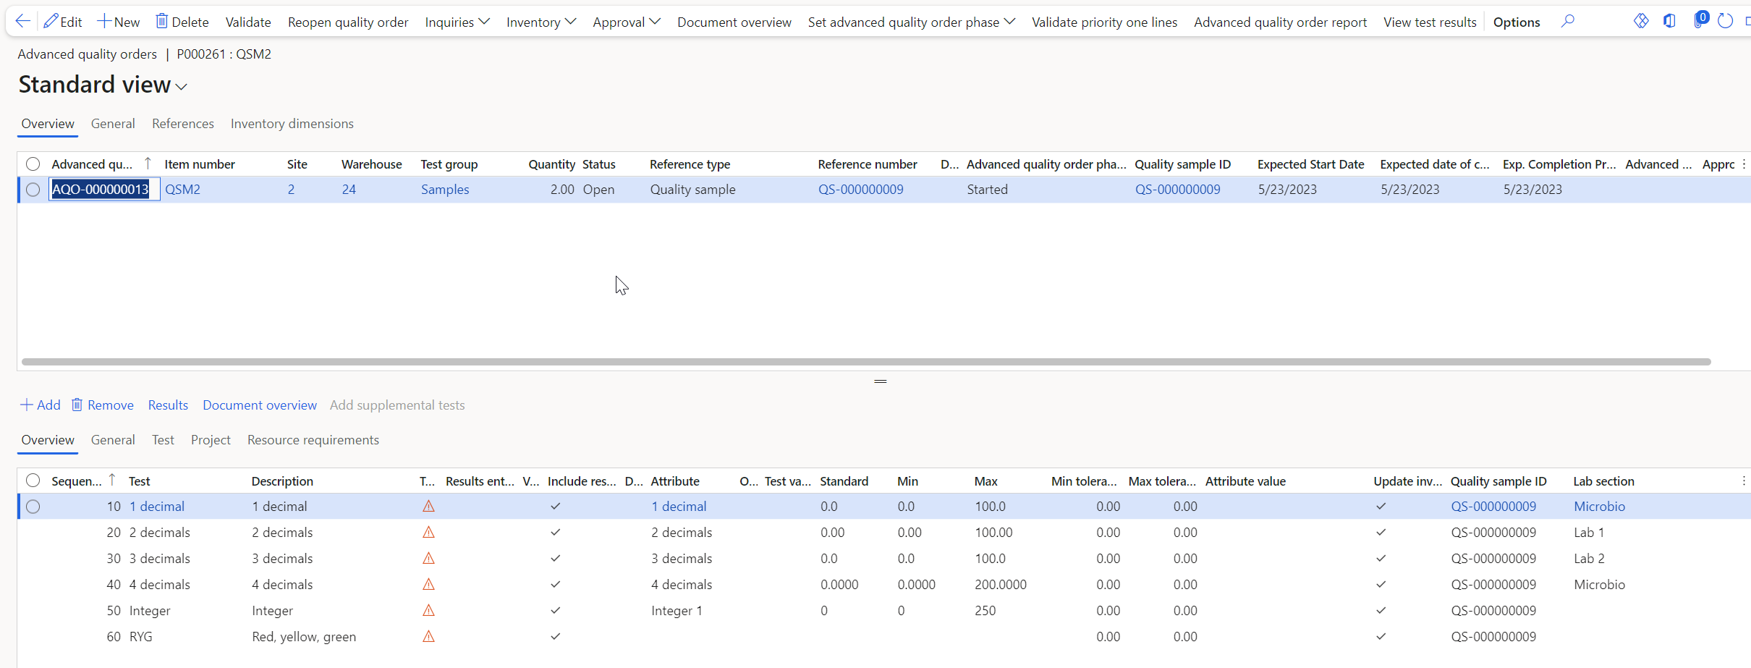Toggle select-all circle in the test lines grid
Viewport: 1751px width, 668px height.
pos(33,481)
